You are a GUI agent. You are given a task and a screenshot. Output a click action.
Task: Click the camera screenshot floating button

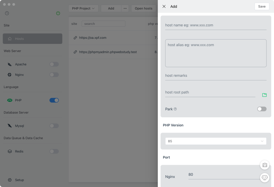(264, 165)
